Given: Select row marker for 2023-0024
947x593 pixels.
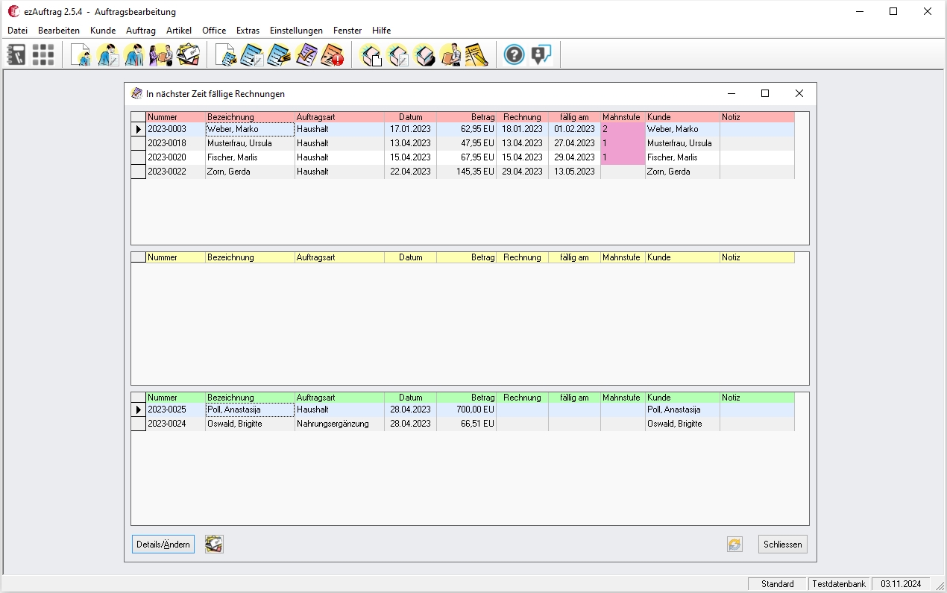Looking at the screenshot, I should 138,424.
